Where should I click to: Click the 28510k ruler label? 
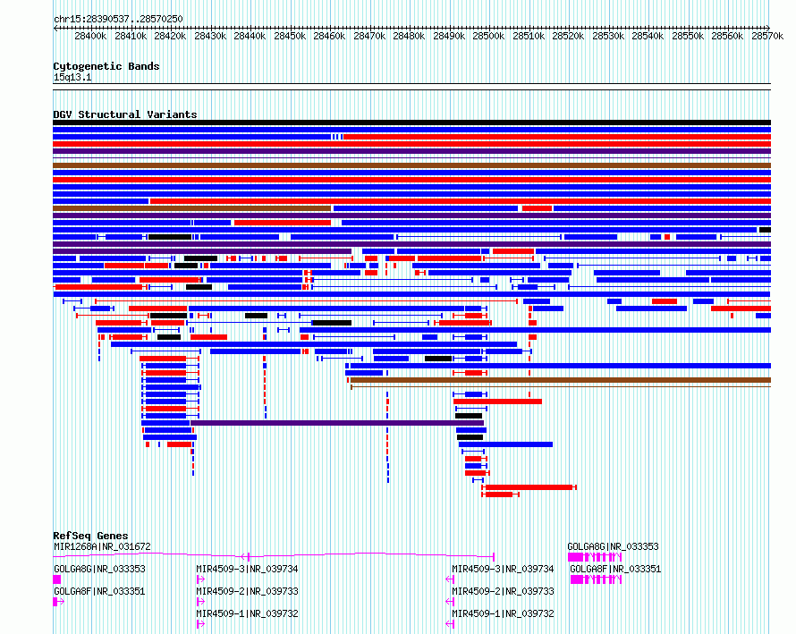pos(529,36)
